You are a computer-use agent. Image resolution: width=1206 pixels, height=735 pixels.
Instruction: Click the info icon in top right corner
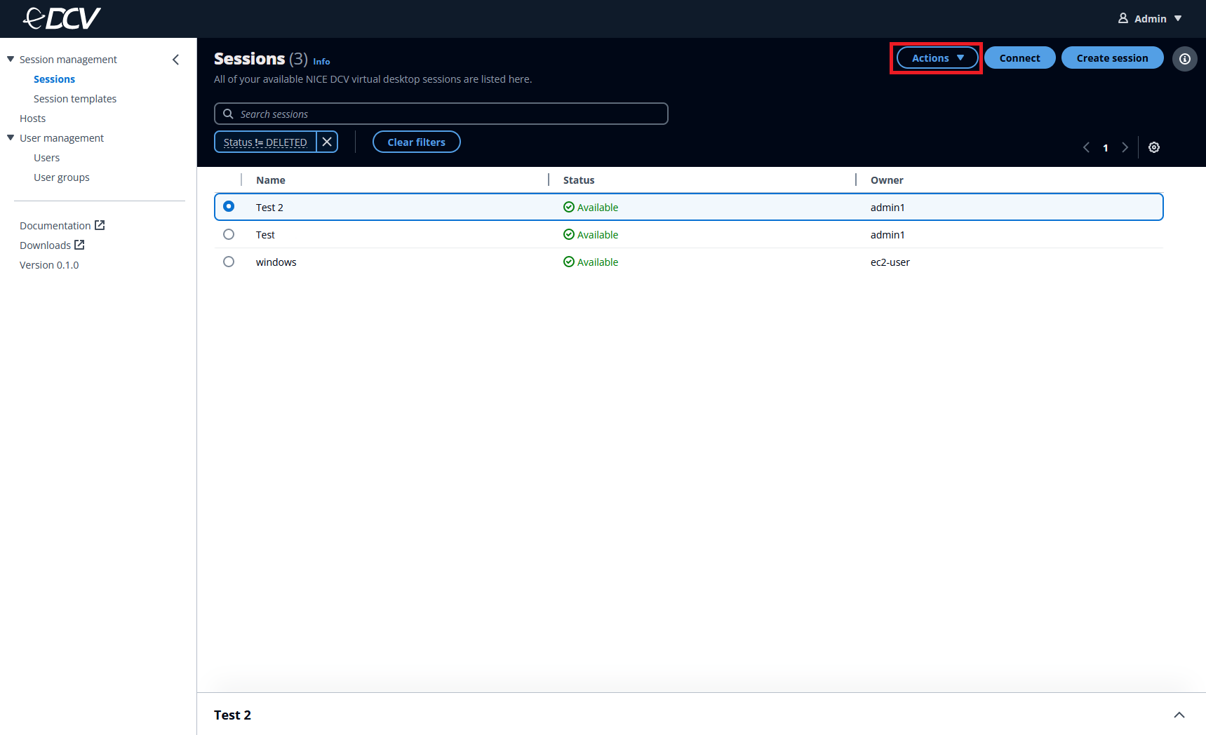[x=1185, y=59]
